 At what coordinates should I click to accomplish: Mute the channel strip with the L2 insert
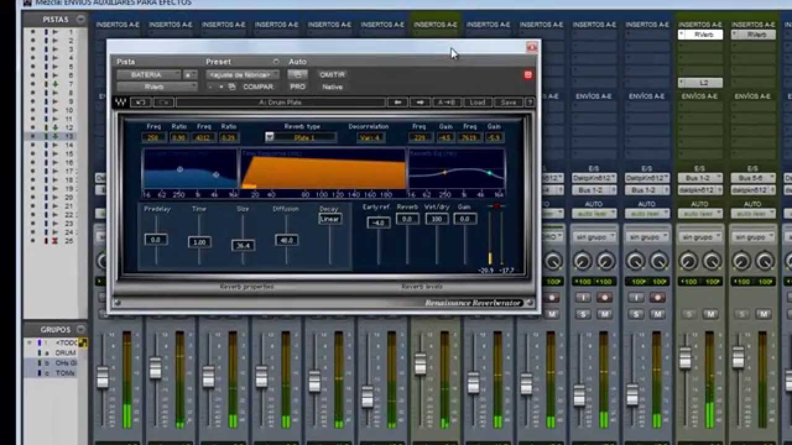(711, 315)
